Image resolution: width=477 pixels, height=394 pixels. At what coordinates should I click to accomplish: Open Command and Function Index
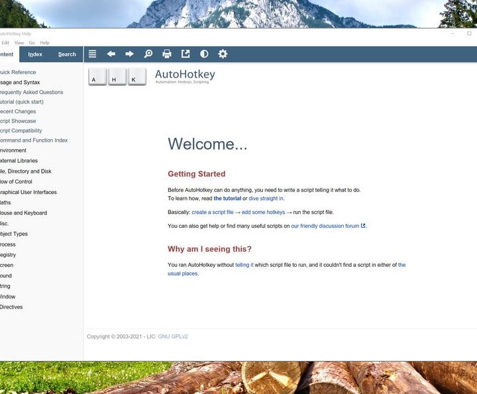click(34, 140)
